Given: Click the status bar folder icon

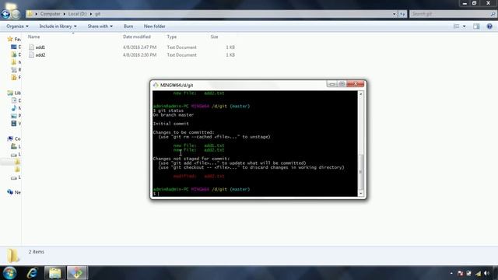Looking at the screenshot, I should 13,256.
